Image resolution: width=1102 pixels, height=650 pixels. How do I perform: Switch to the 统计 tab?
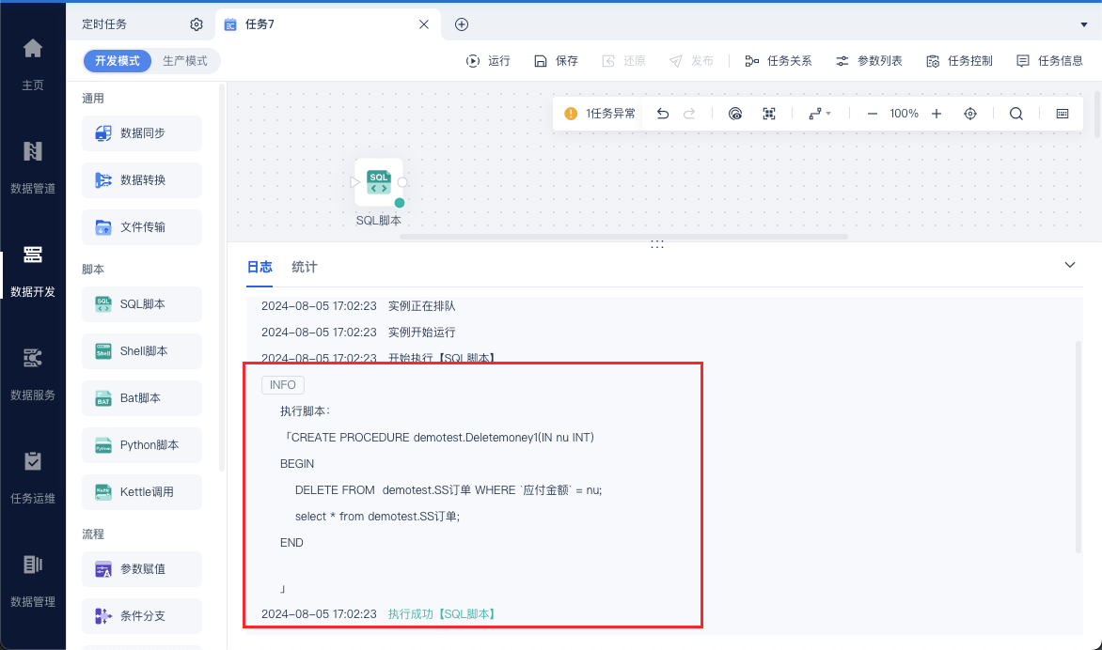pyautogui.click(x=305, y=267)
